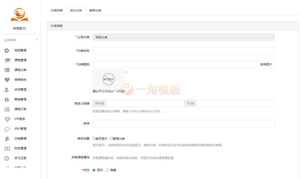The image size is (301, 179).
Task: Check the 推荐分类 option
Action: click(111, 138)
